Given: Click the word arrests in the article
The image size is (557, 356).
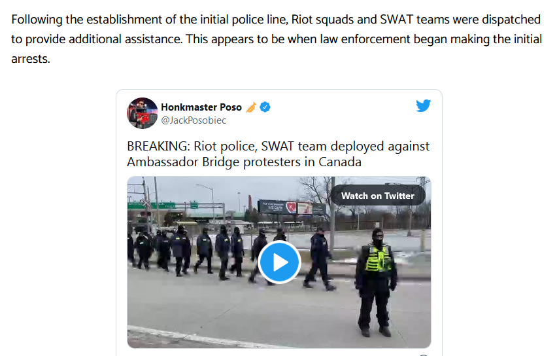Looking at the screenshot, I should click(29, 59).
